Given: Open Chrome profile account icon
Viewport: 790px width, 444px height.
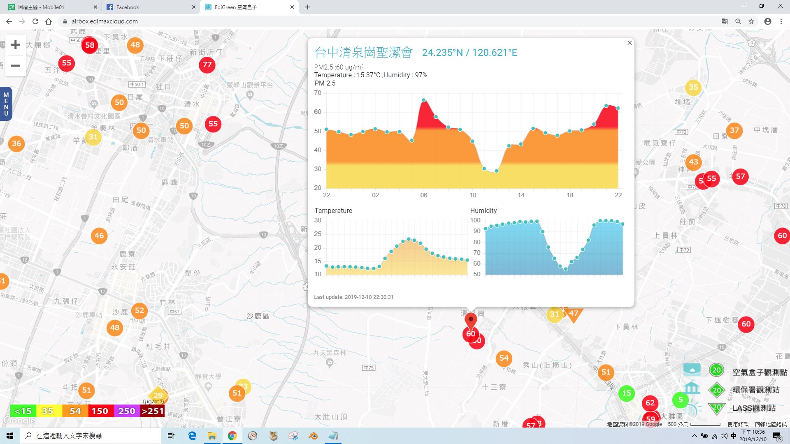Looking at the screenshot, I should click(x=767, y=21).
